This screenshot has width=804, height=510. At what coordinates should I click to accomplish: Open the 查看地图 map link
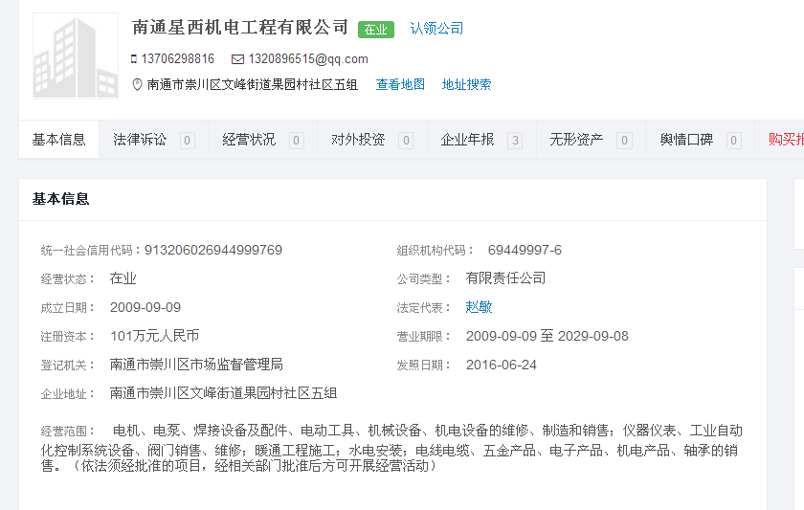pyautogui.click(x=400, y=84)
